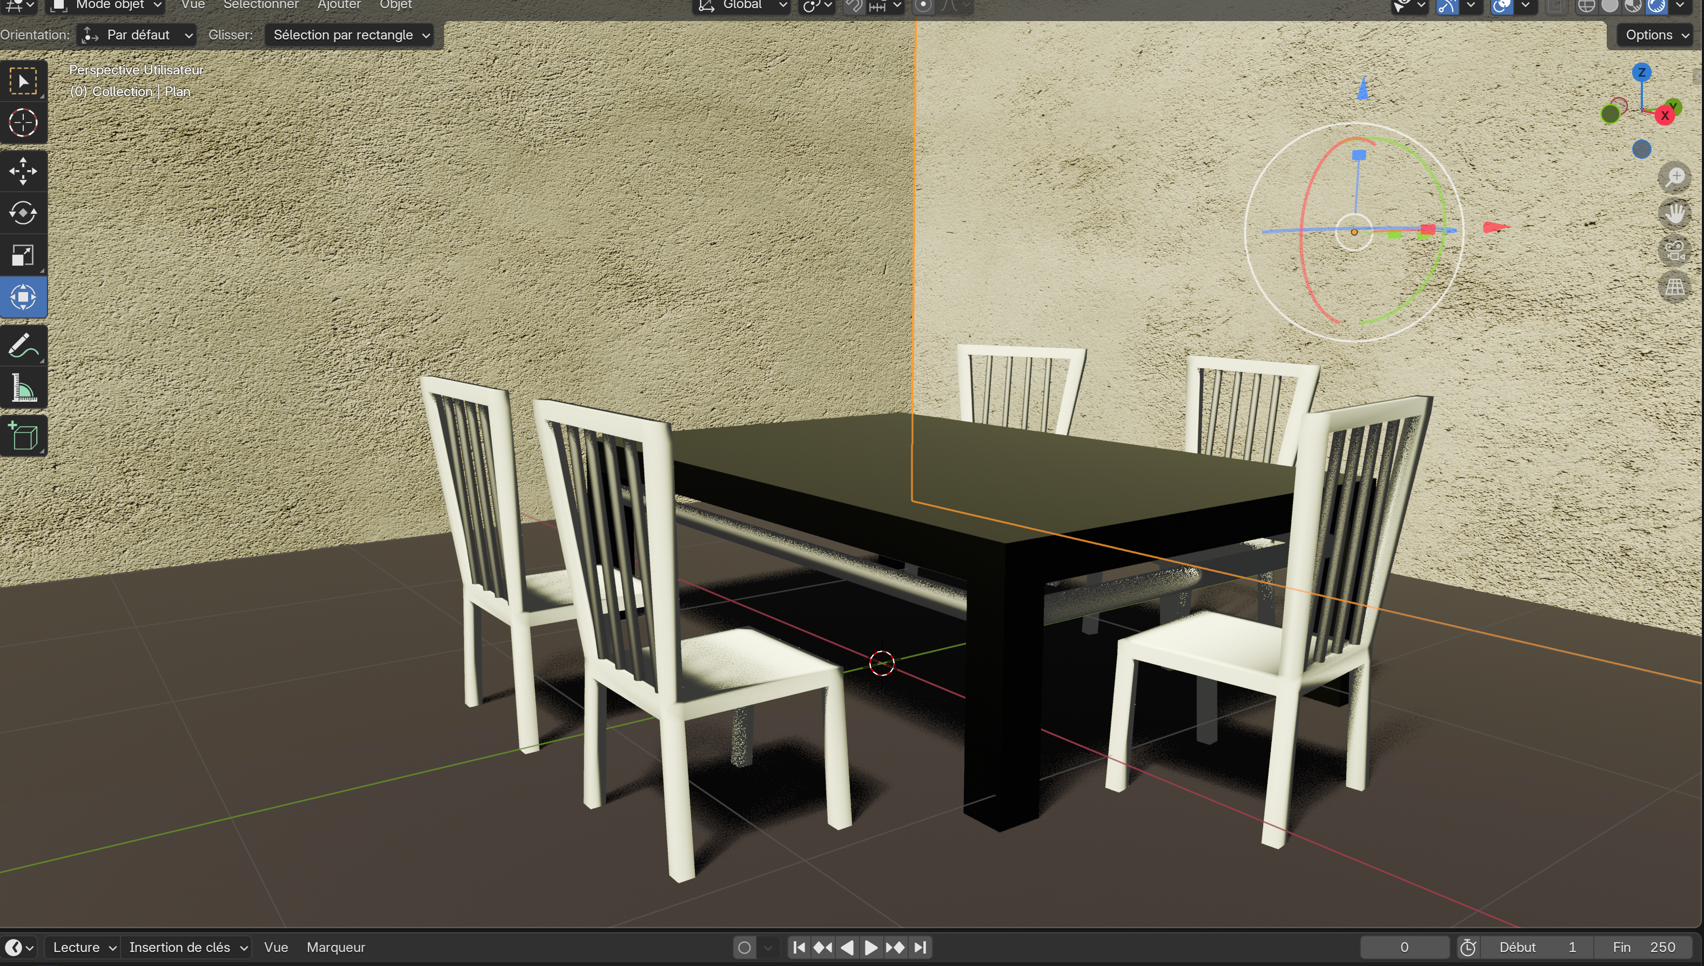Image resolution: width=1704 pixels, height=966 pixels.
Task: Open the Ajouter menu
Action: (339, 5)
